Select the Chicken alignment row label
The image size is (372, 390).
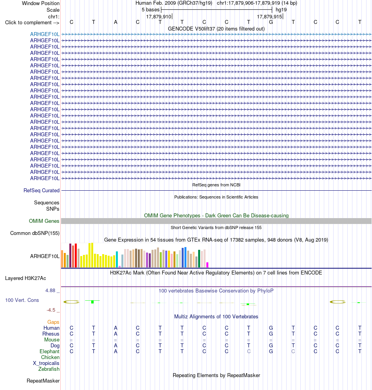[x=50, y=357]
